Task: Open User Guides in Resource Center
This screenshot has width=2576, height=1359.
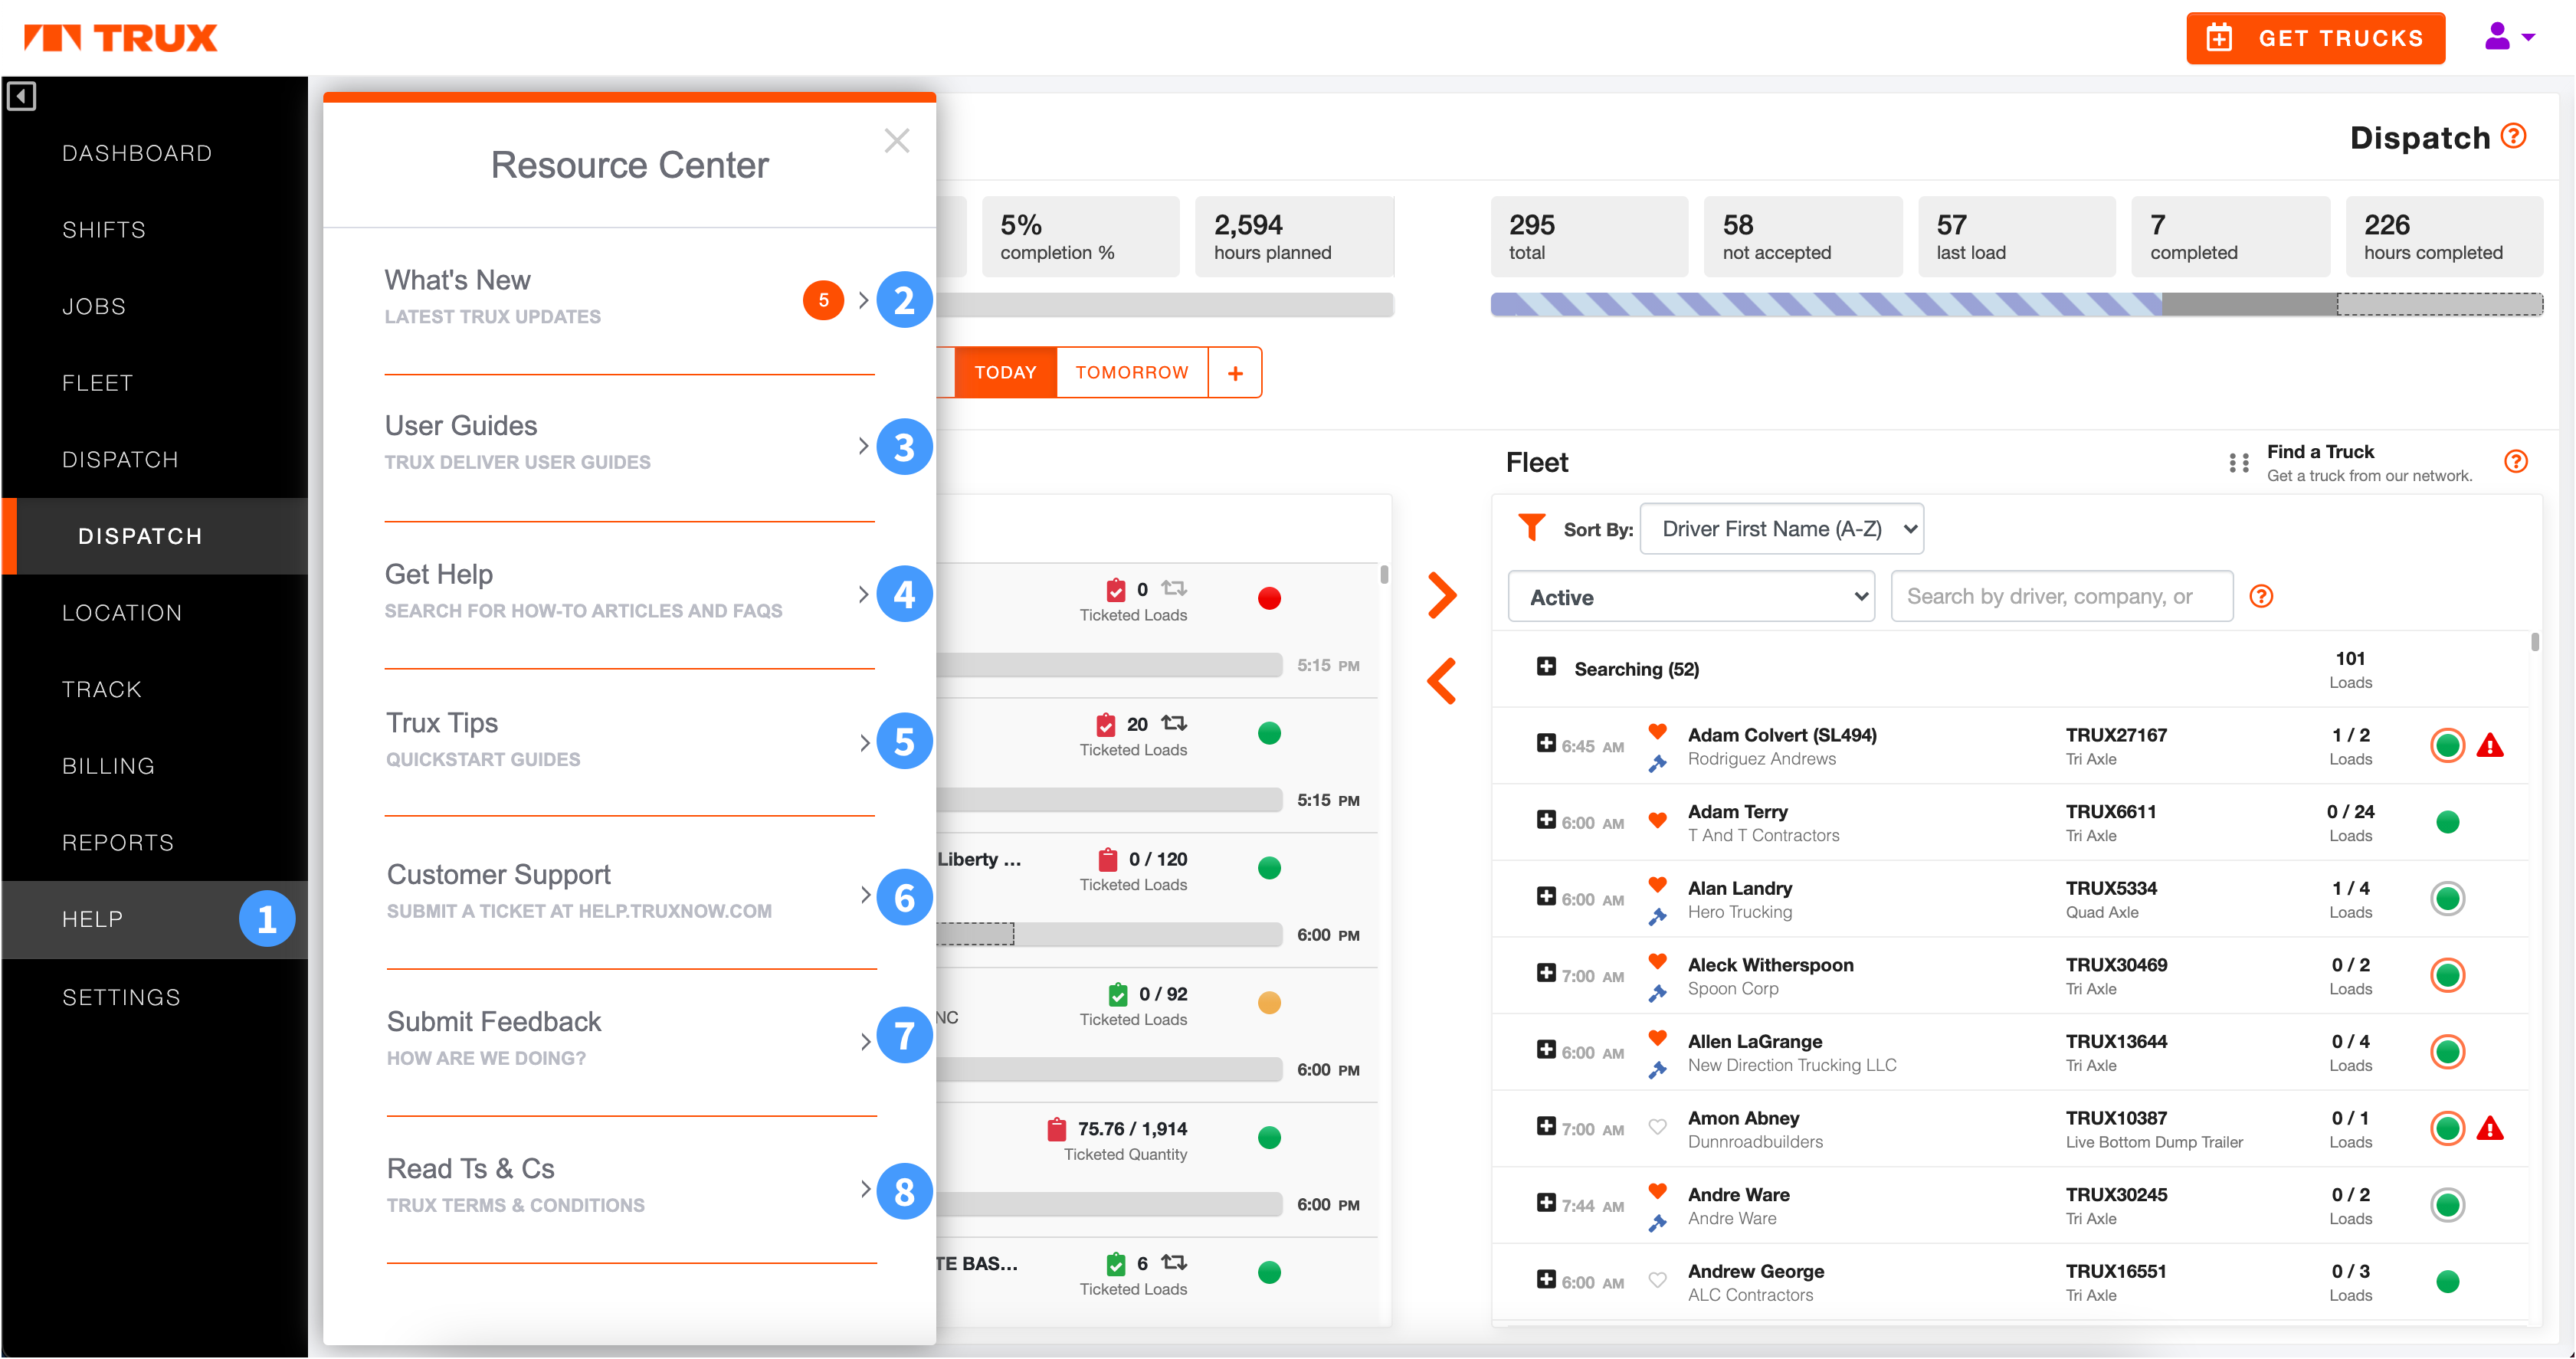Action: (629, 443)
